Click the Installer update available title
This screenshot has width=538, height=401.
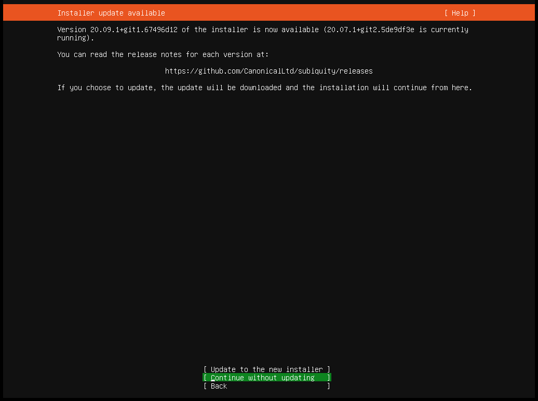click(111, 13)
